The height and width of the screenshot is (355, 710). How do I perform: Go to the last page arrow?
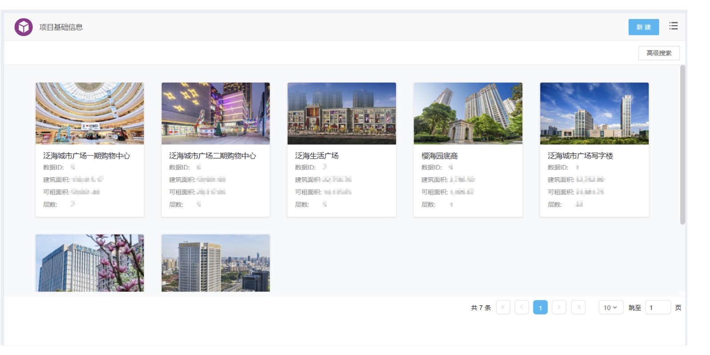click(x=578, y=307)
